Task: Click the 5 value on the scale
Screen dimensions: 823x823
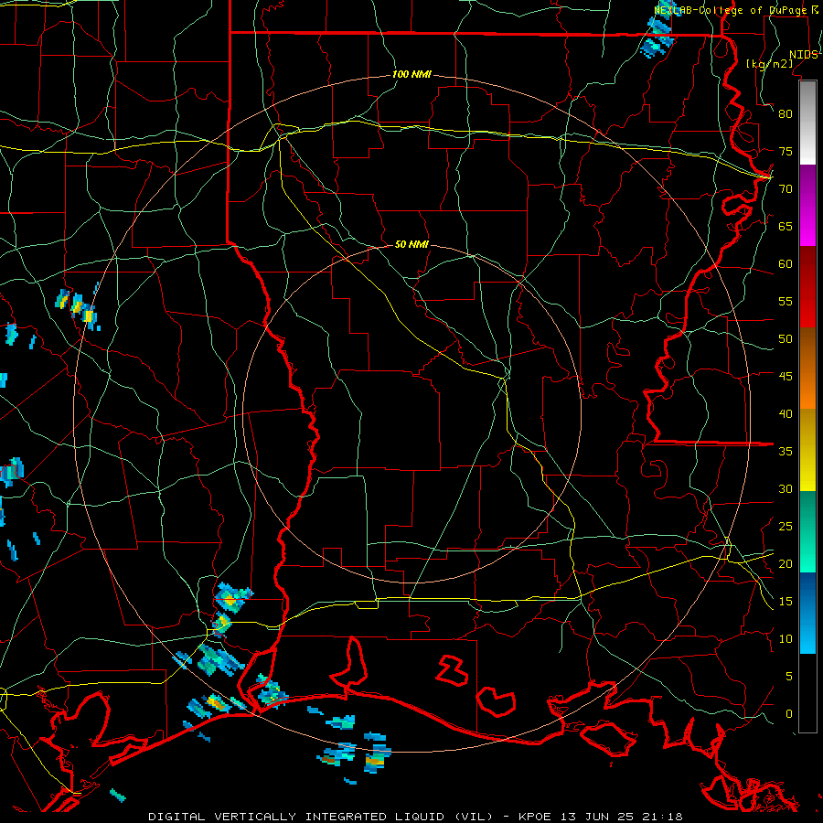Action: pyautogui.click(x=789, y=677)
